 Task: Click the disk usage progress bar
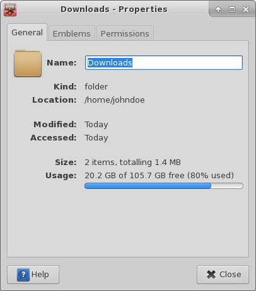pos(164,186)
